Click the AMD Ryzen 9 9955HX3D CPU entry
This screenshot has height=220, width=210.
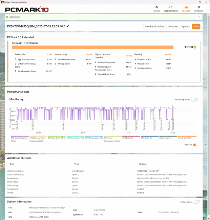click(x=47, y=207)
